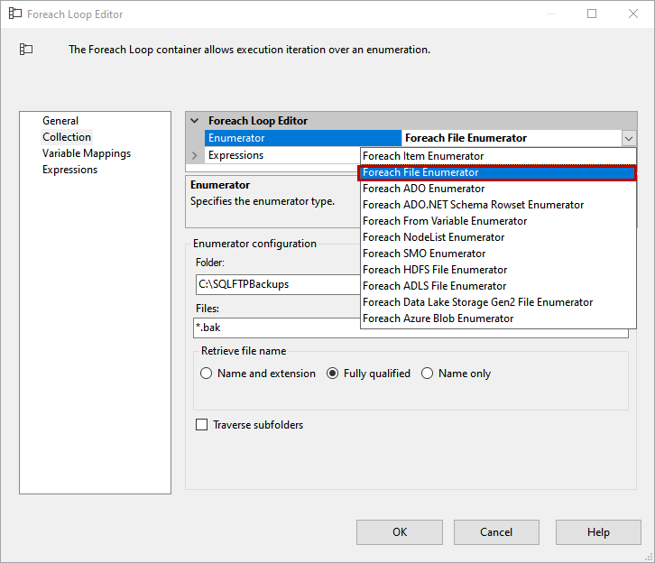
Task: Click the Cancel button
Action: pyautogui.click(x=496, y=531)
